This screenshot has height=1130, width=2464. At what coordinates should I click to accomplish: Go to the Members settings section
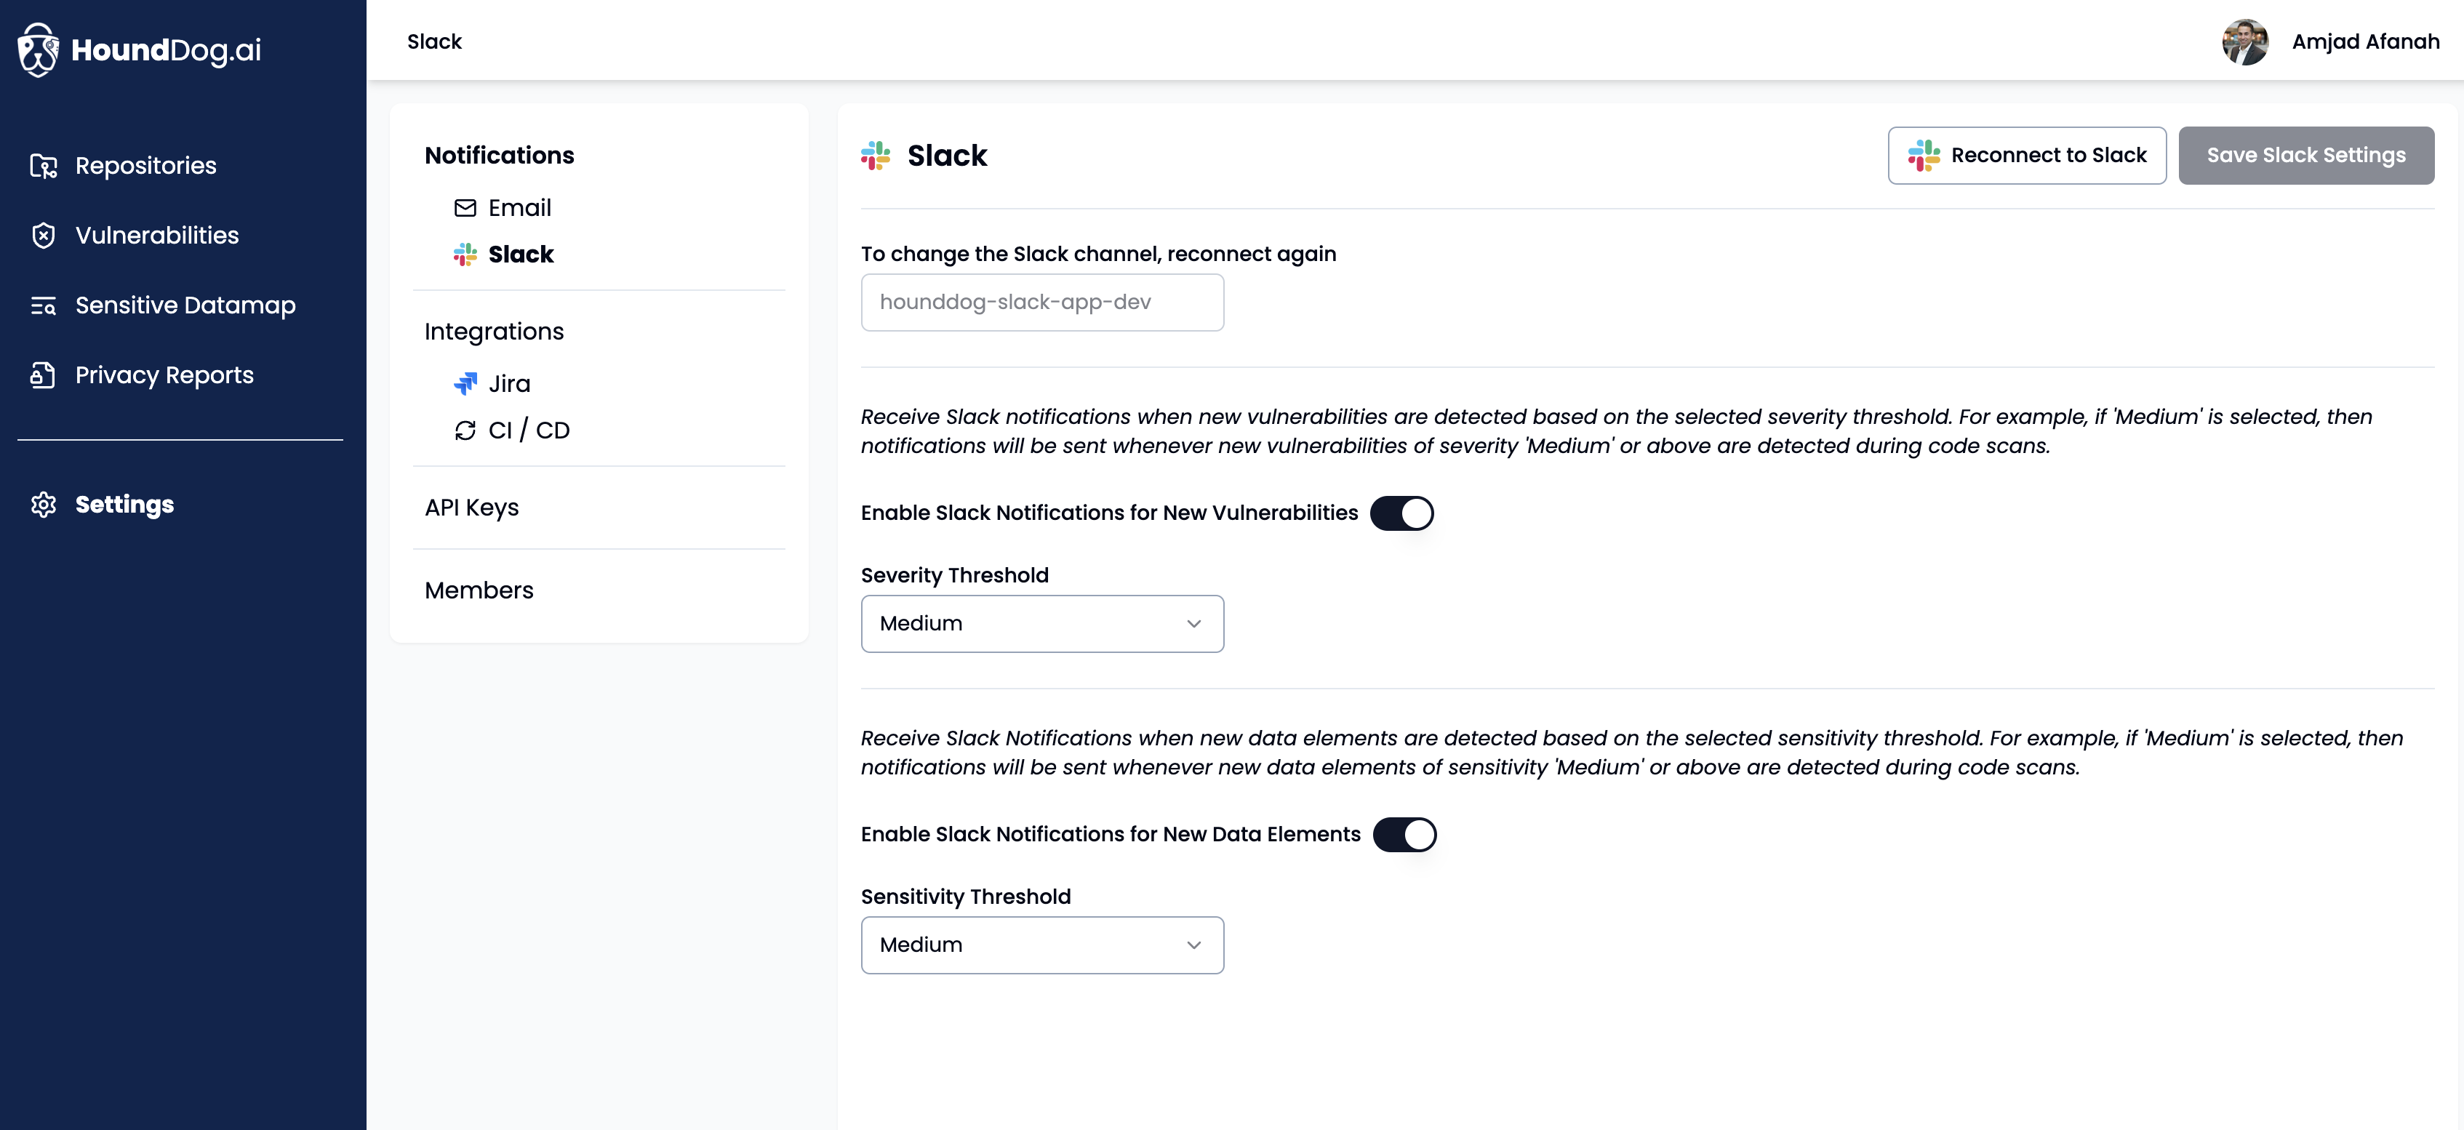tap(479, 590)
